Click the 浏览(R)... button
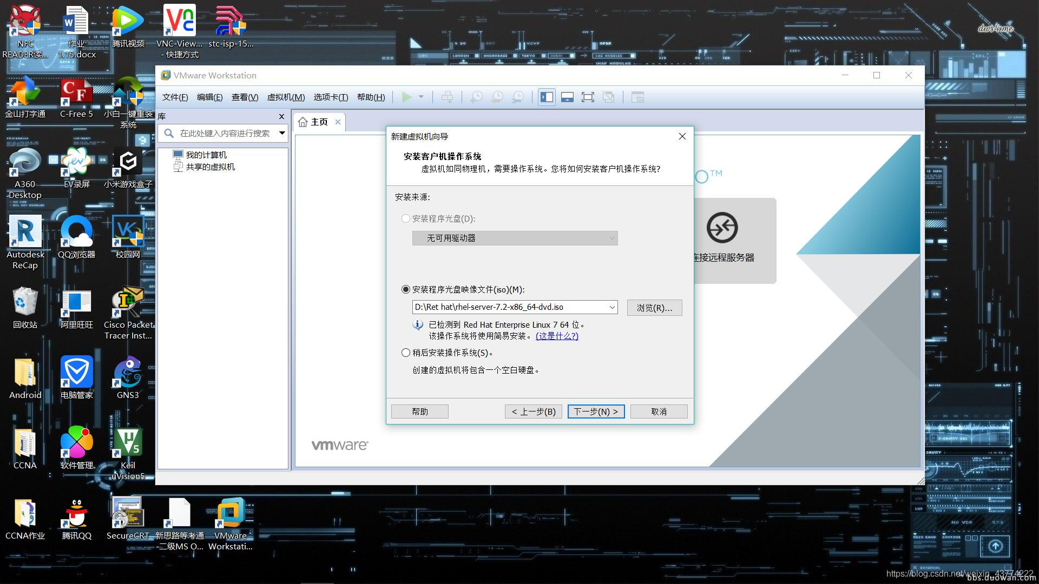 click(x=654, y=308)
